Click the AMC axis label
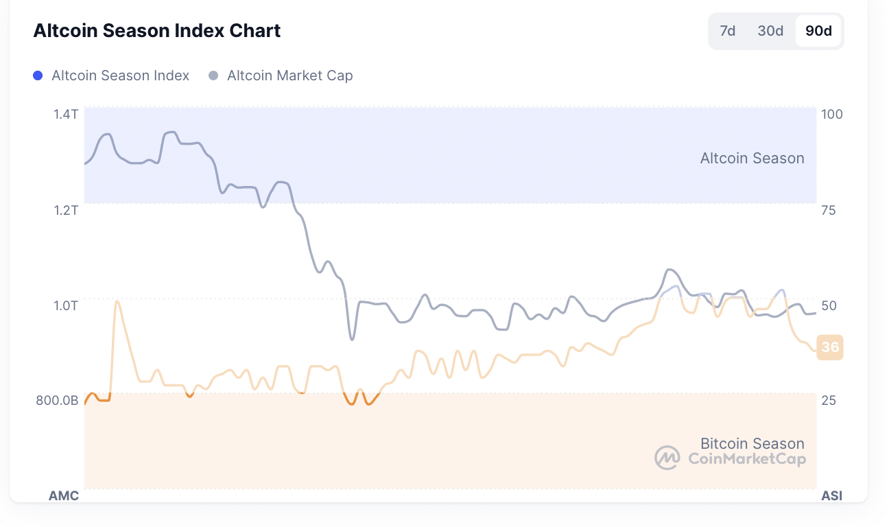The image size is (889, 527). pos(64,495)
